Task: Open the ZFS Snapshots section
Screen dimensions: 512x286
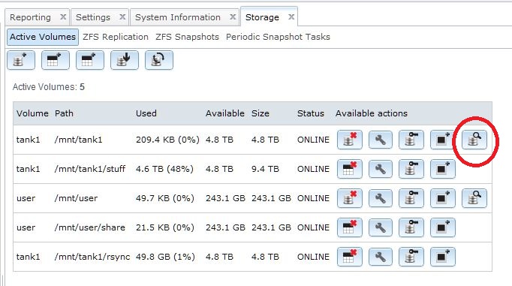Action: (x=187, y=37)
